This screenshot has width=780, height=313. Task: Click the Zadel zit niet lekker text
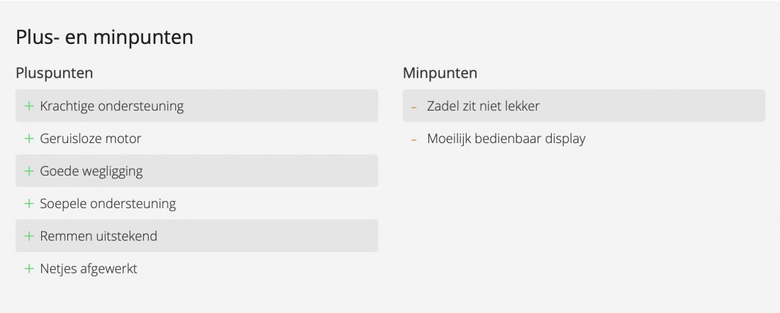(x=483, y=106)
